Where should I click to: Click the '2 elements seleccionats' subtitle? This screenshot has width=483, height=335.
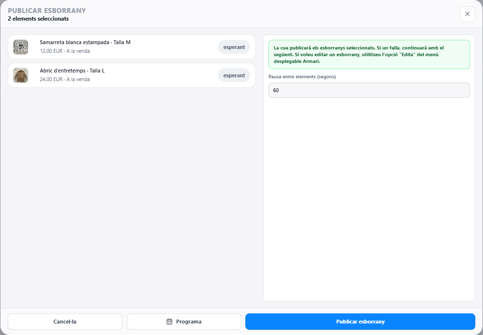pos(38,19)
